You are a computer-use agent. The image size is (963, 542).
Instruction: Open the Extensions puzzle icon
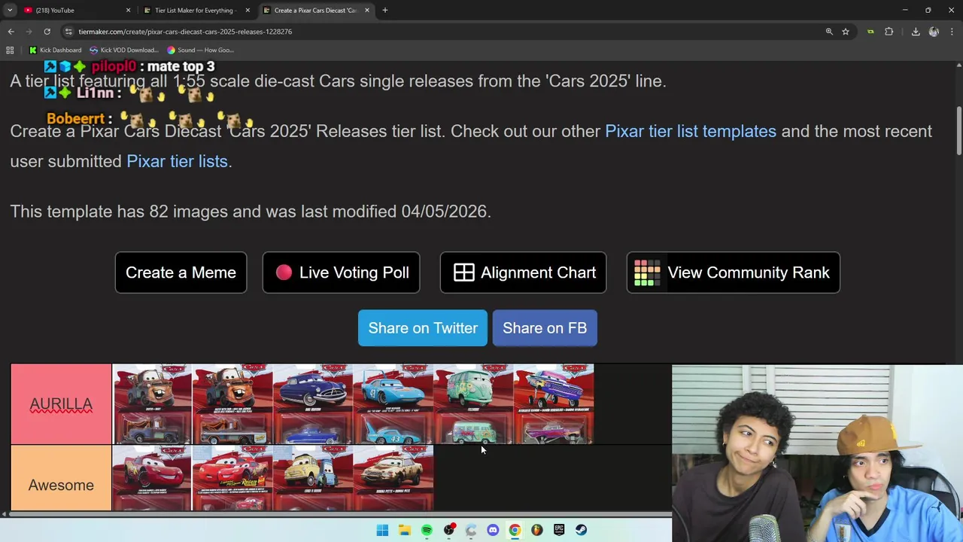[x=889, y=32]
